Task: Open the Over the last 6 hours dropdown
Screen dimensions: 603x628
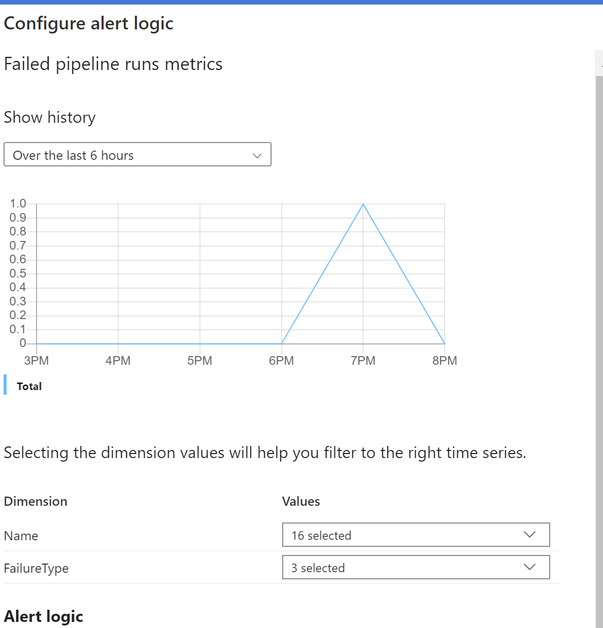Action: [x=137, y=155]
